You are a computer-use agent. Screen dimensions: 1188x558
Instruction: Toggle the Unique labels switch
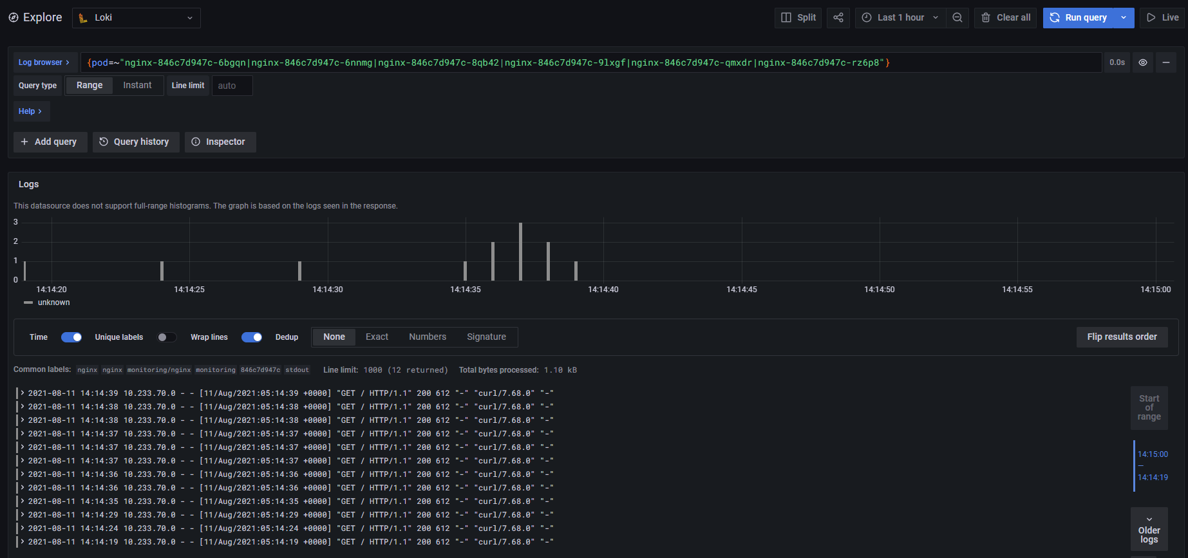pos(167,337)
